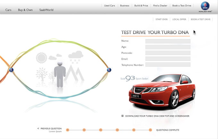Click the mountain peaks icon
The image size is (218, 139).
point(74,73)
